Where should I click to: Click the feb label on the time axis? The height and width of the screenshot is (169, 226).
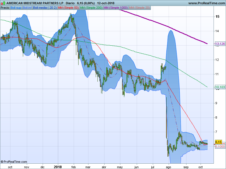point(73,167)
